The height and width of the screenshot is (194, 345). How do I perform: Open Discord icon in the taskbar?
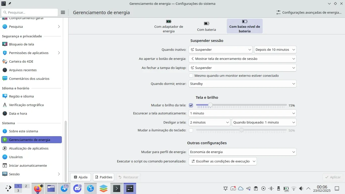[77, 188]
